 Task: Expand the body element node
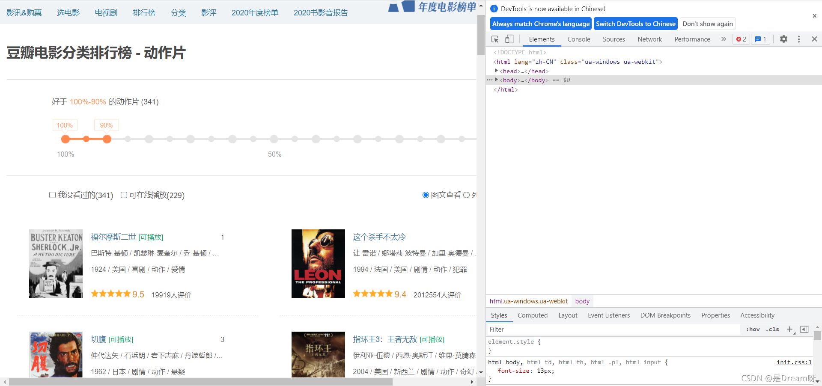[496, 80]
